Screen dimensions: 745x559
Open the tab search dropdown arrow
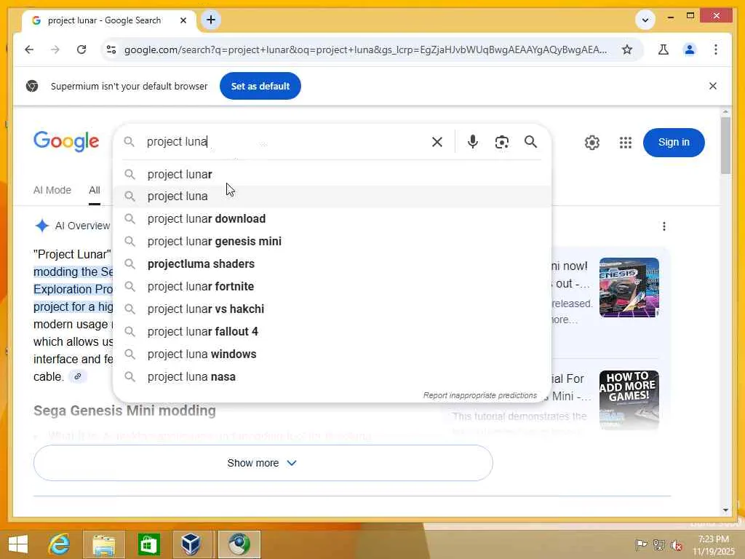pyautogui.click(x=645, y=20)
